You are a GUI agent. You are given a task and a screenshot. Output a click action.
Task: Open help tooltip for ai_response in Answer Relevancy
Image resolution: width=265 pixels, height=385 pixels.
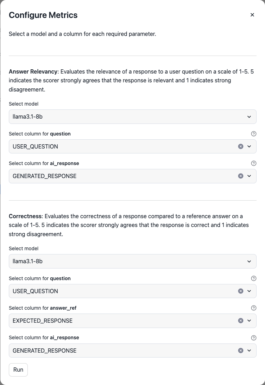(254, 163)
